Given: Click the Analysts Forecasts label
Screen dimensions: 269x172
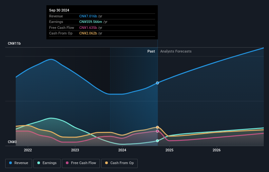Looking at the screenshot, I should pos(176,51).
